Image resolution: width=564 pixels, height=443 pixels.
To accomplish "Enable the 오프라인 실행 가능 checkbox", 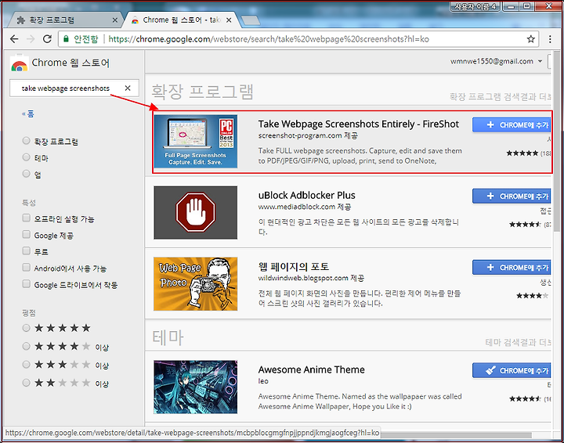I will pyautogui.click(x=26, y=218).
